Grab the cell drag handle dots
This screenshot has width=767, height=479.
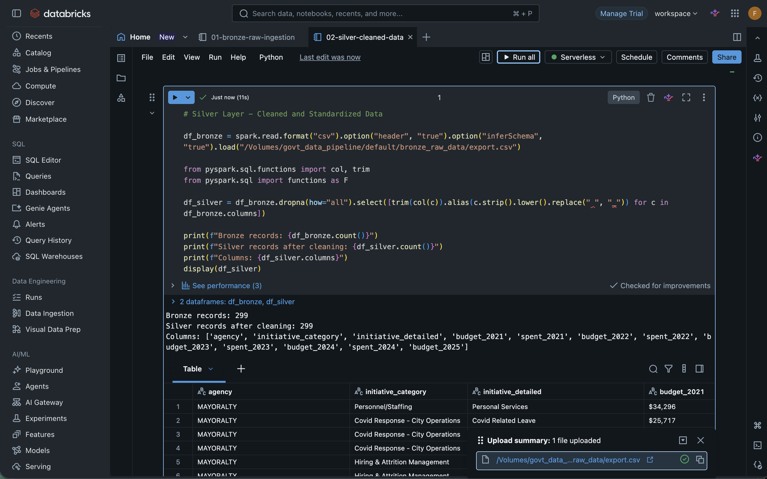[x=152, y=97]
